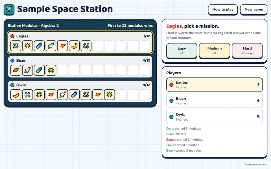Click the 'Eagles, pick a mission.' heading
Image resolution: width=271 pixels, height=169 pixels.
193,26
